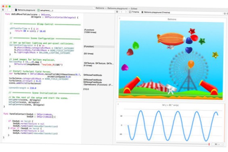This screenshot has width=228, height=152.
Task: Click the 'Scene Configuration' comment line
Action: tap(45, 39)
